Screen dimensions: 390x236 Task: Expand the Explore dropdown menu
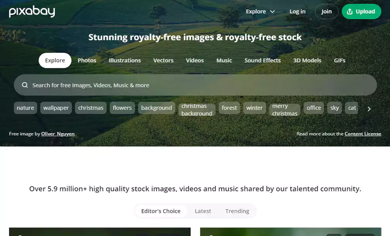pos(260,12)
